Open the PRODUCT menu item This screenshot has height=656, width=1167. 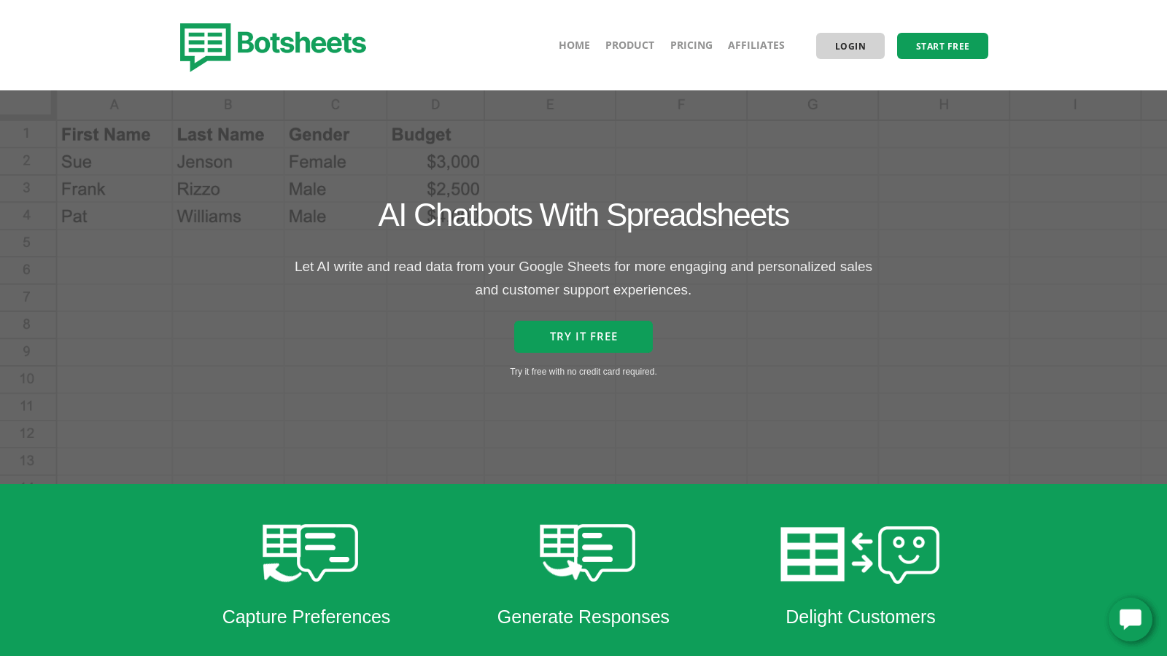tap(629, 45)
